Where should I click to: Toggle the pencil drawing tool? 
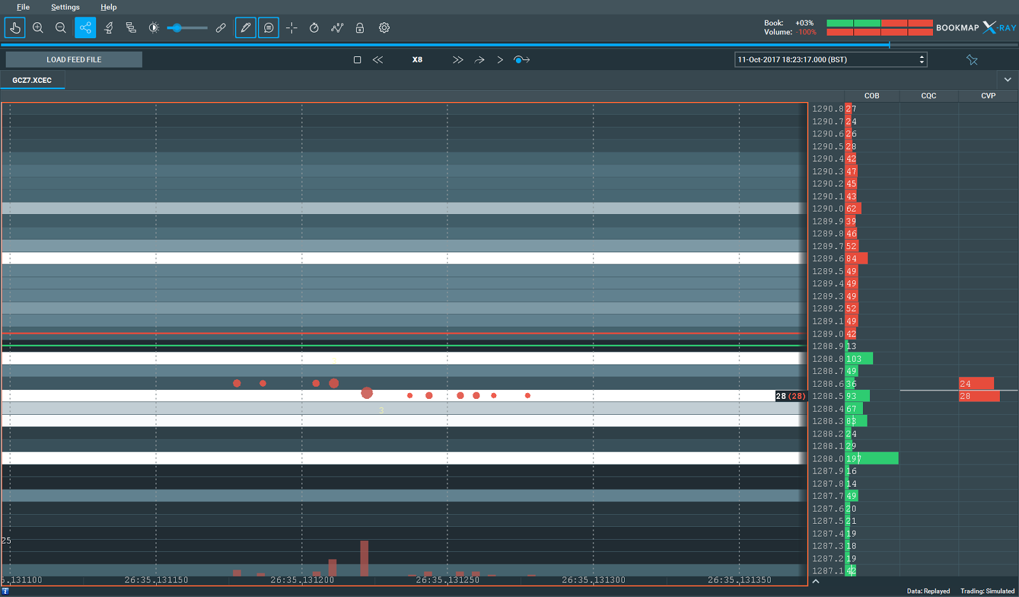coord(245,28)
